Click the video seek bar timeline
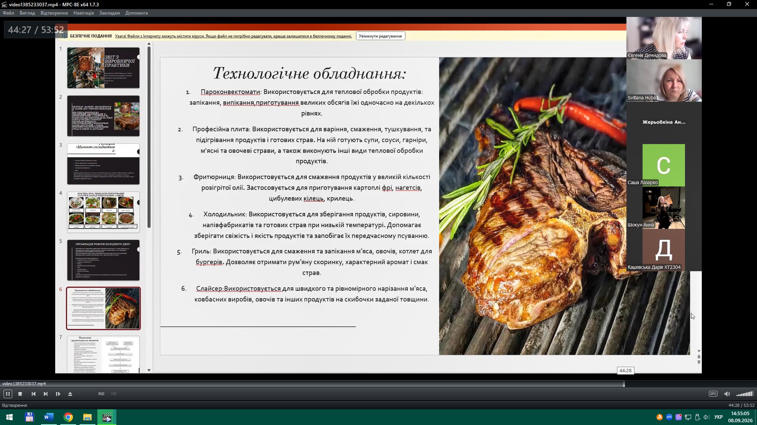Image resolution: width=757 pixels, height=425 pixels. pos(378,384)
